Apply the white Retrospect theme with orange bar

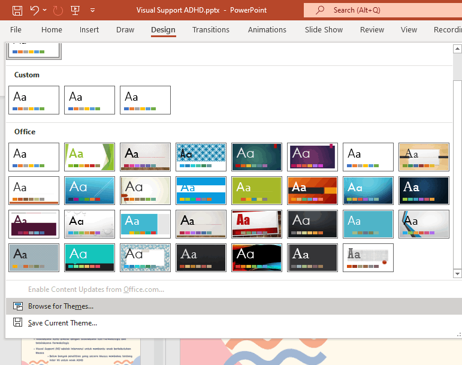click(34, 191)
